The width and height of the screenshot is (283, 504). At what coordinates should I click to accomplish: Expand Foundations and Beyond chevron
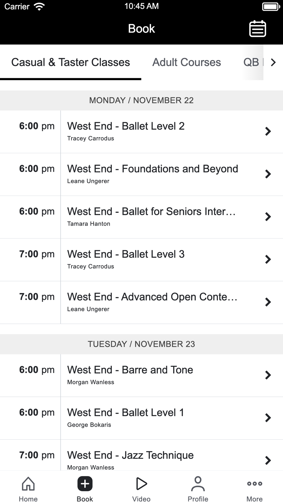[x=268, y=174]
